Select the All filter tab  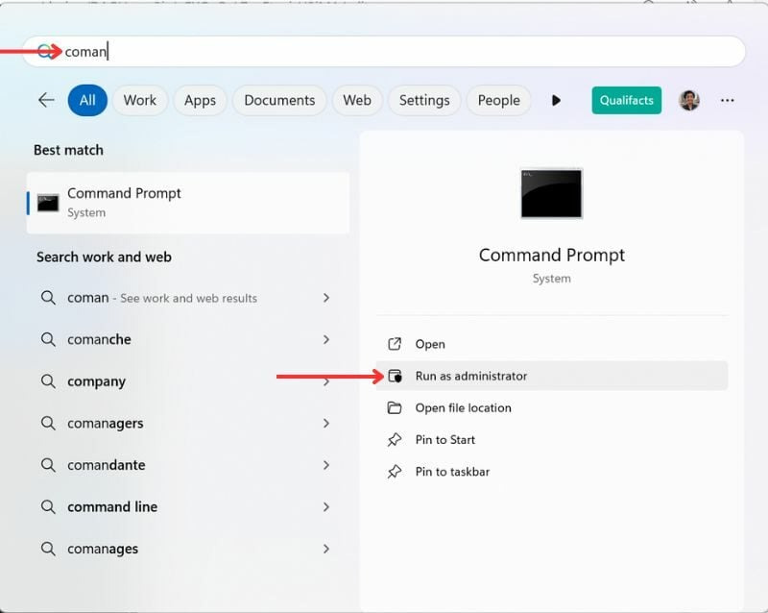(87, 100)
